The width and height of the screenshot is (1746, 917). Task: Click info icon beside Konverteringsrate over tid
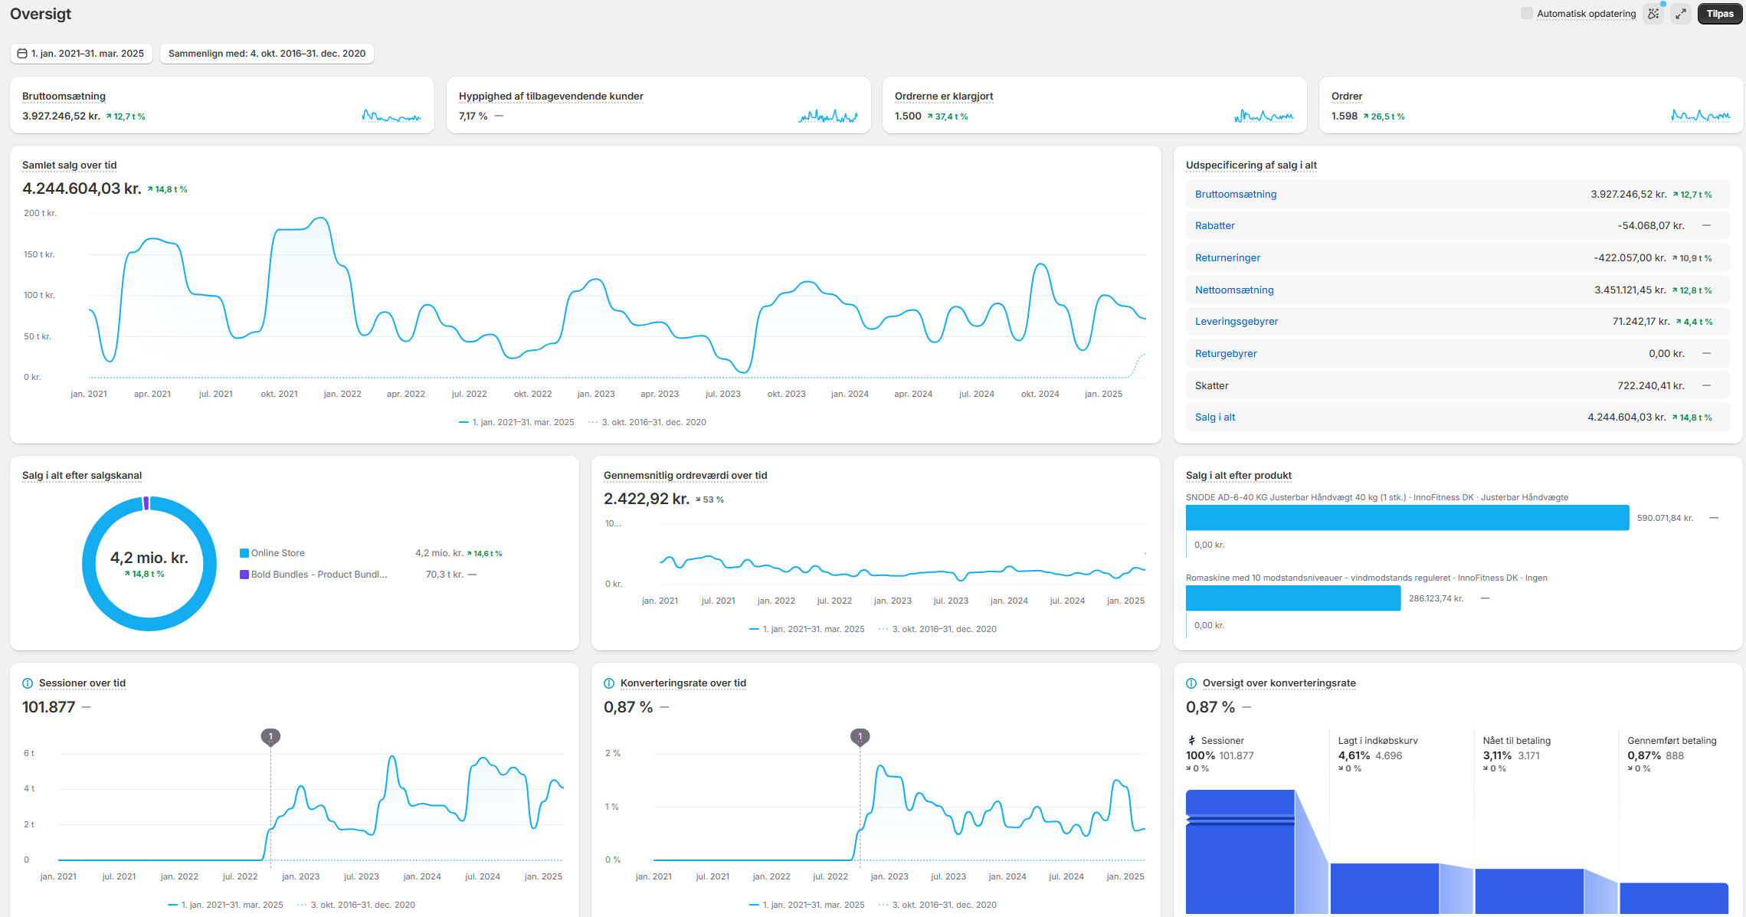609,683
